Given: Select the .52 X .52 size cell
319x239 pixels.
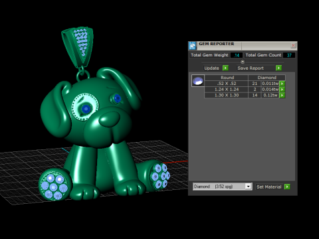Looking at the screenshot, I should tap(227, 84).
